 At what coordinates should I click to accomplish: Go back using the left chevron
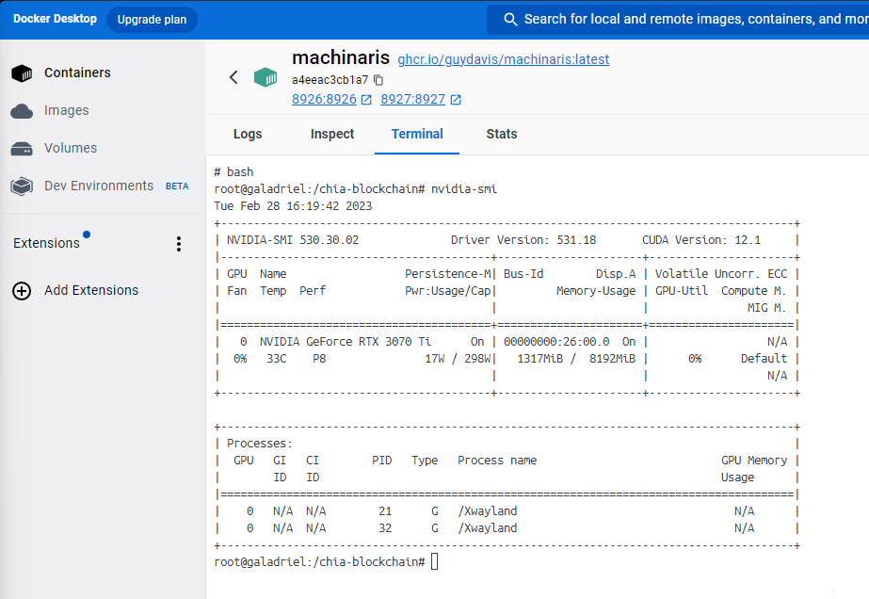233,77
